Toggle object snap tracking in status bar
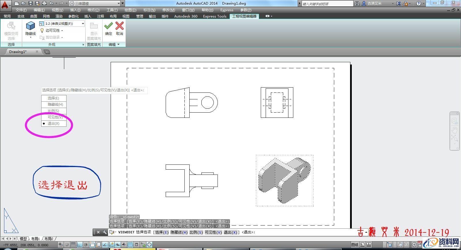 pos(105,245)
